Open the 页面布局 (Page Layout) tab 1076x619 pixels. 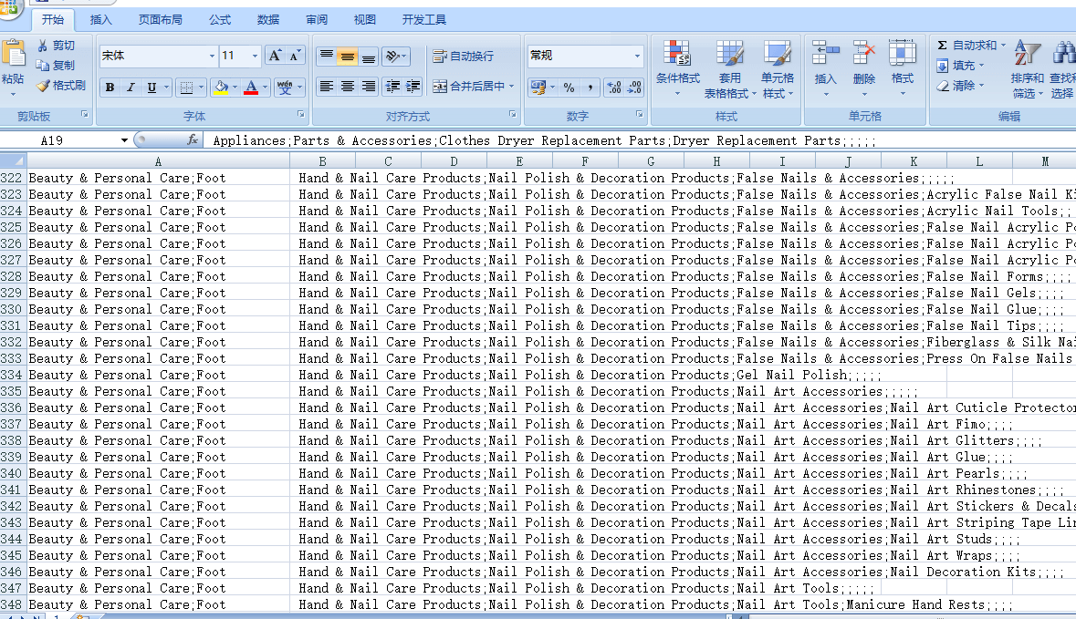tap(160, 19)
